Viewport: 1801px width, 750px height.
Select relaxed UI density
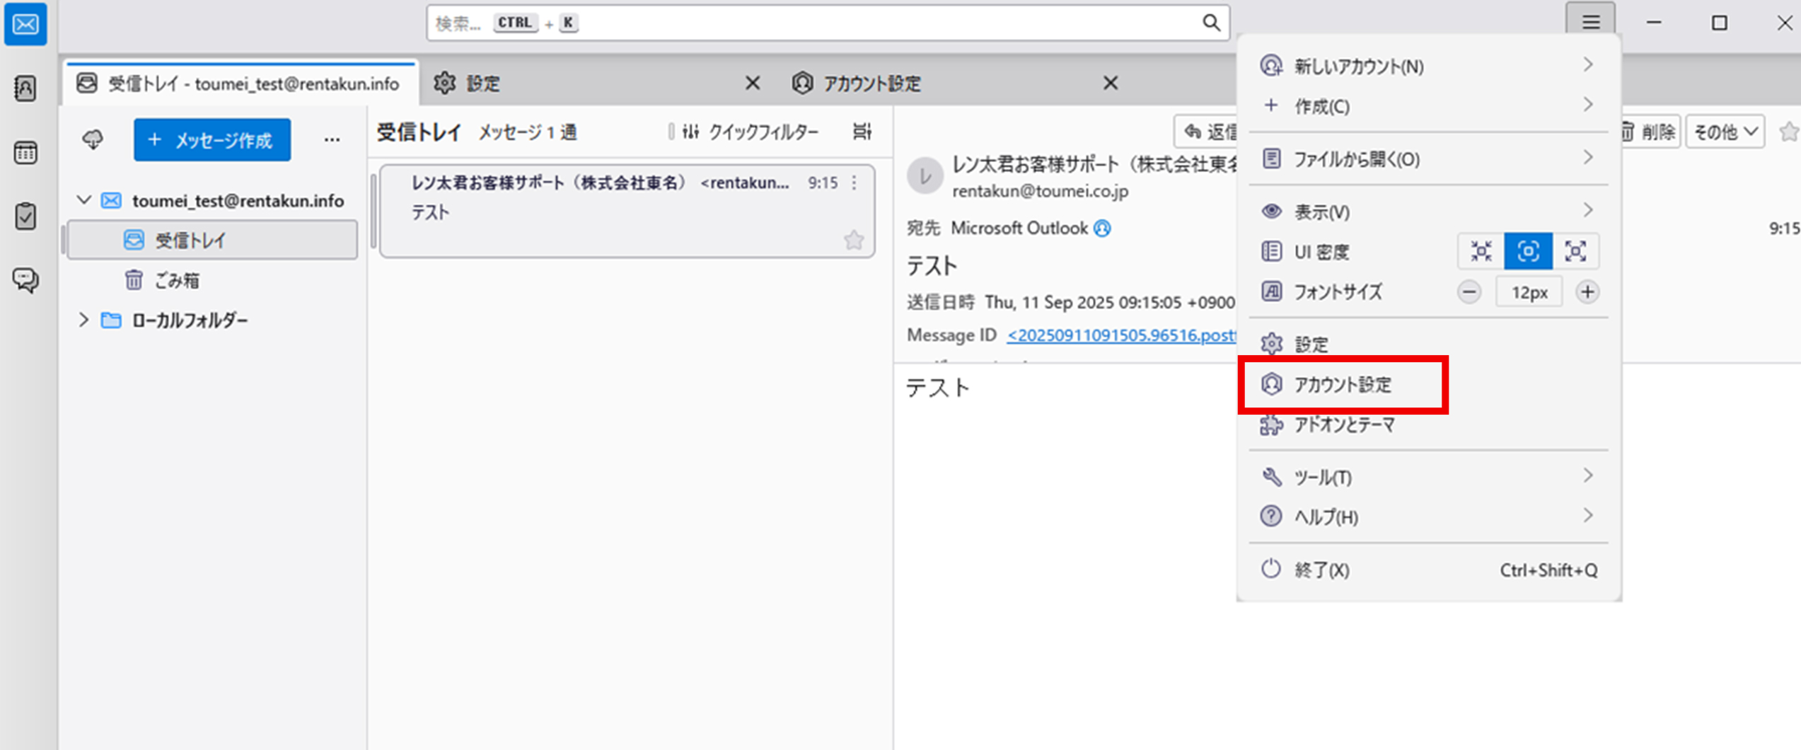tap(1575, 251)
